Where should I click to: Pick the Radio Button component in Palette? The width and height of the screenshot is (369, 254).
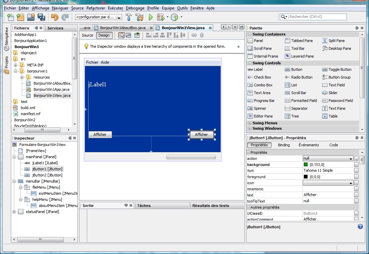click(299, 77)
